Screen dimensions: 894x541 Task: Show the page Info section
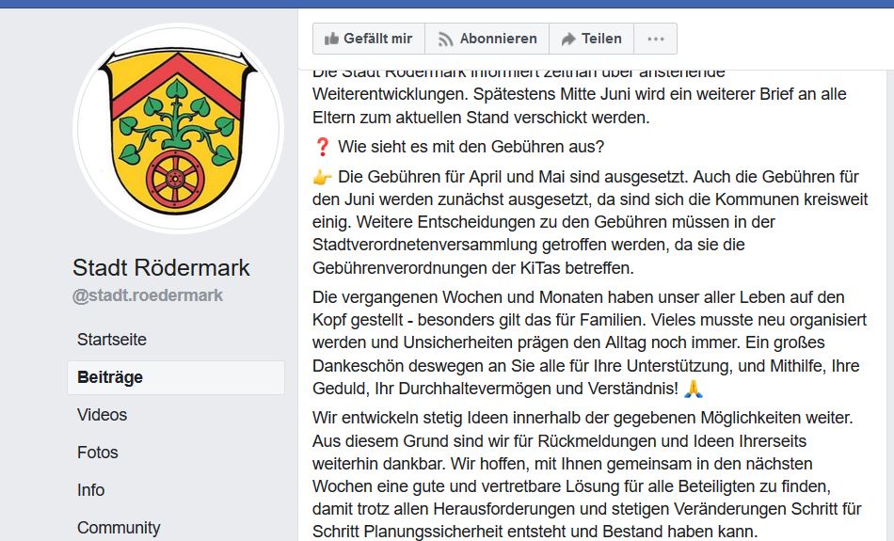(x=91, y=490)
